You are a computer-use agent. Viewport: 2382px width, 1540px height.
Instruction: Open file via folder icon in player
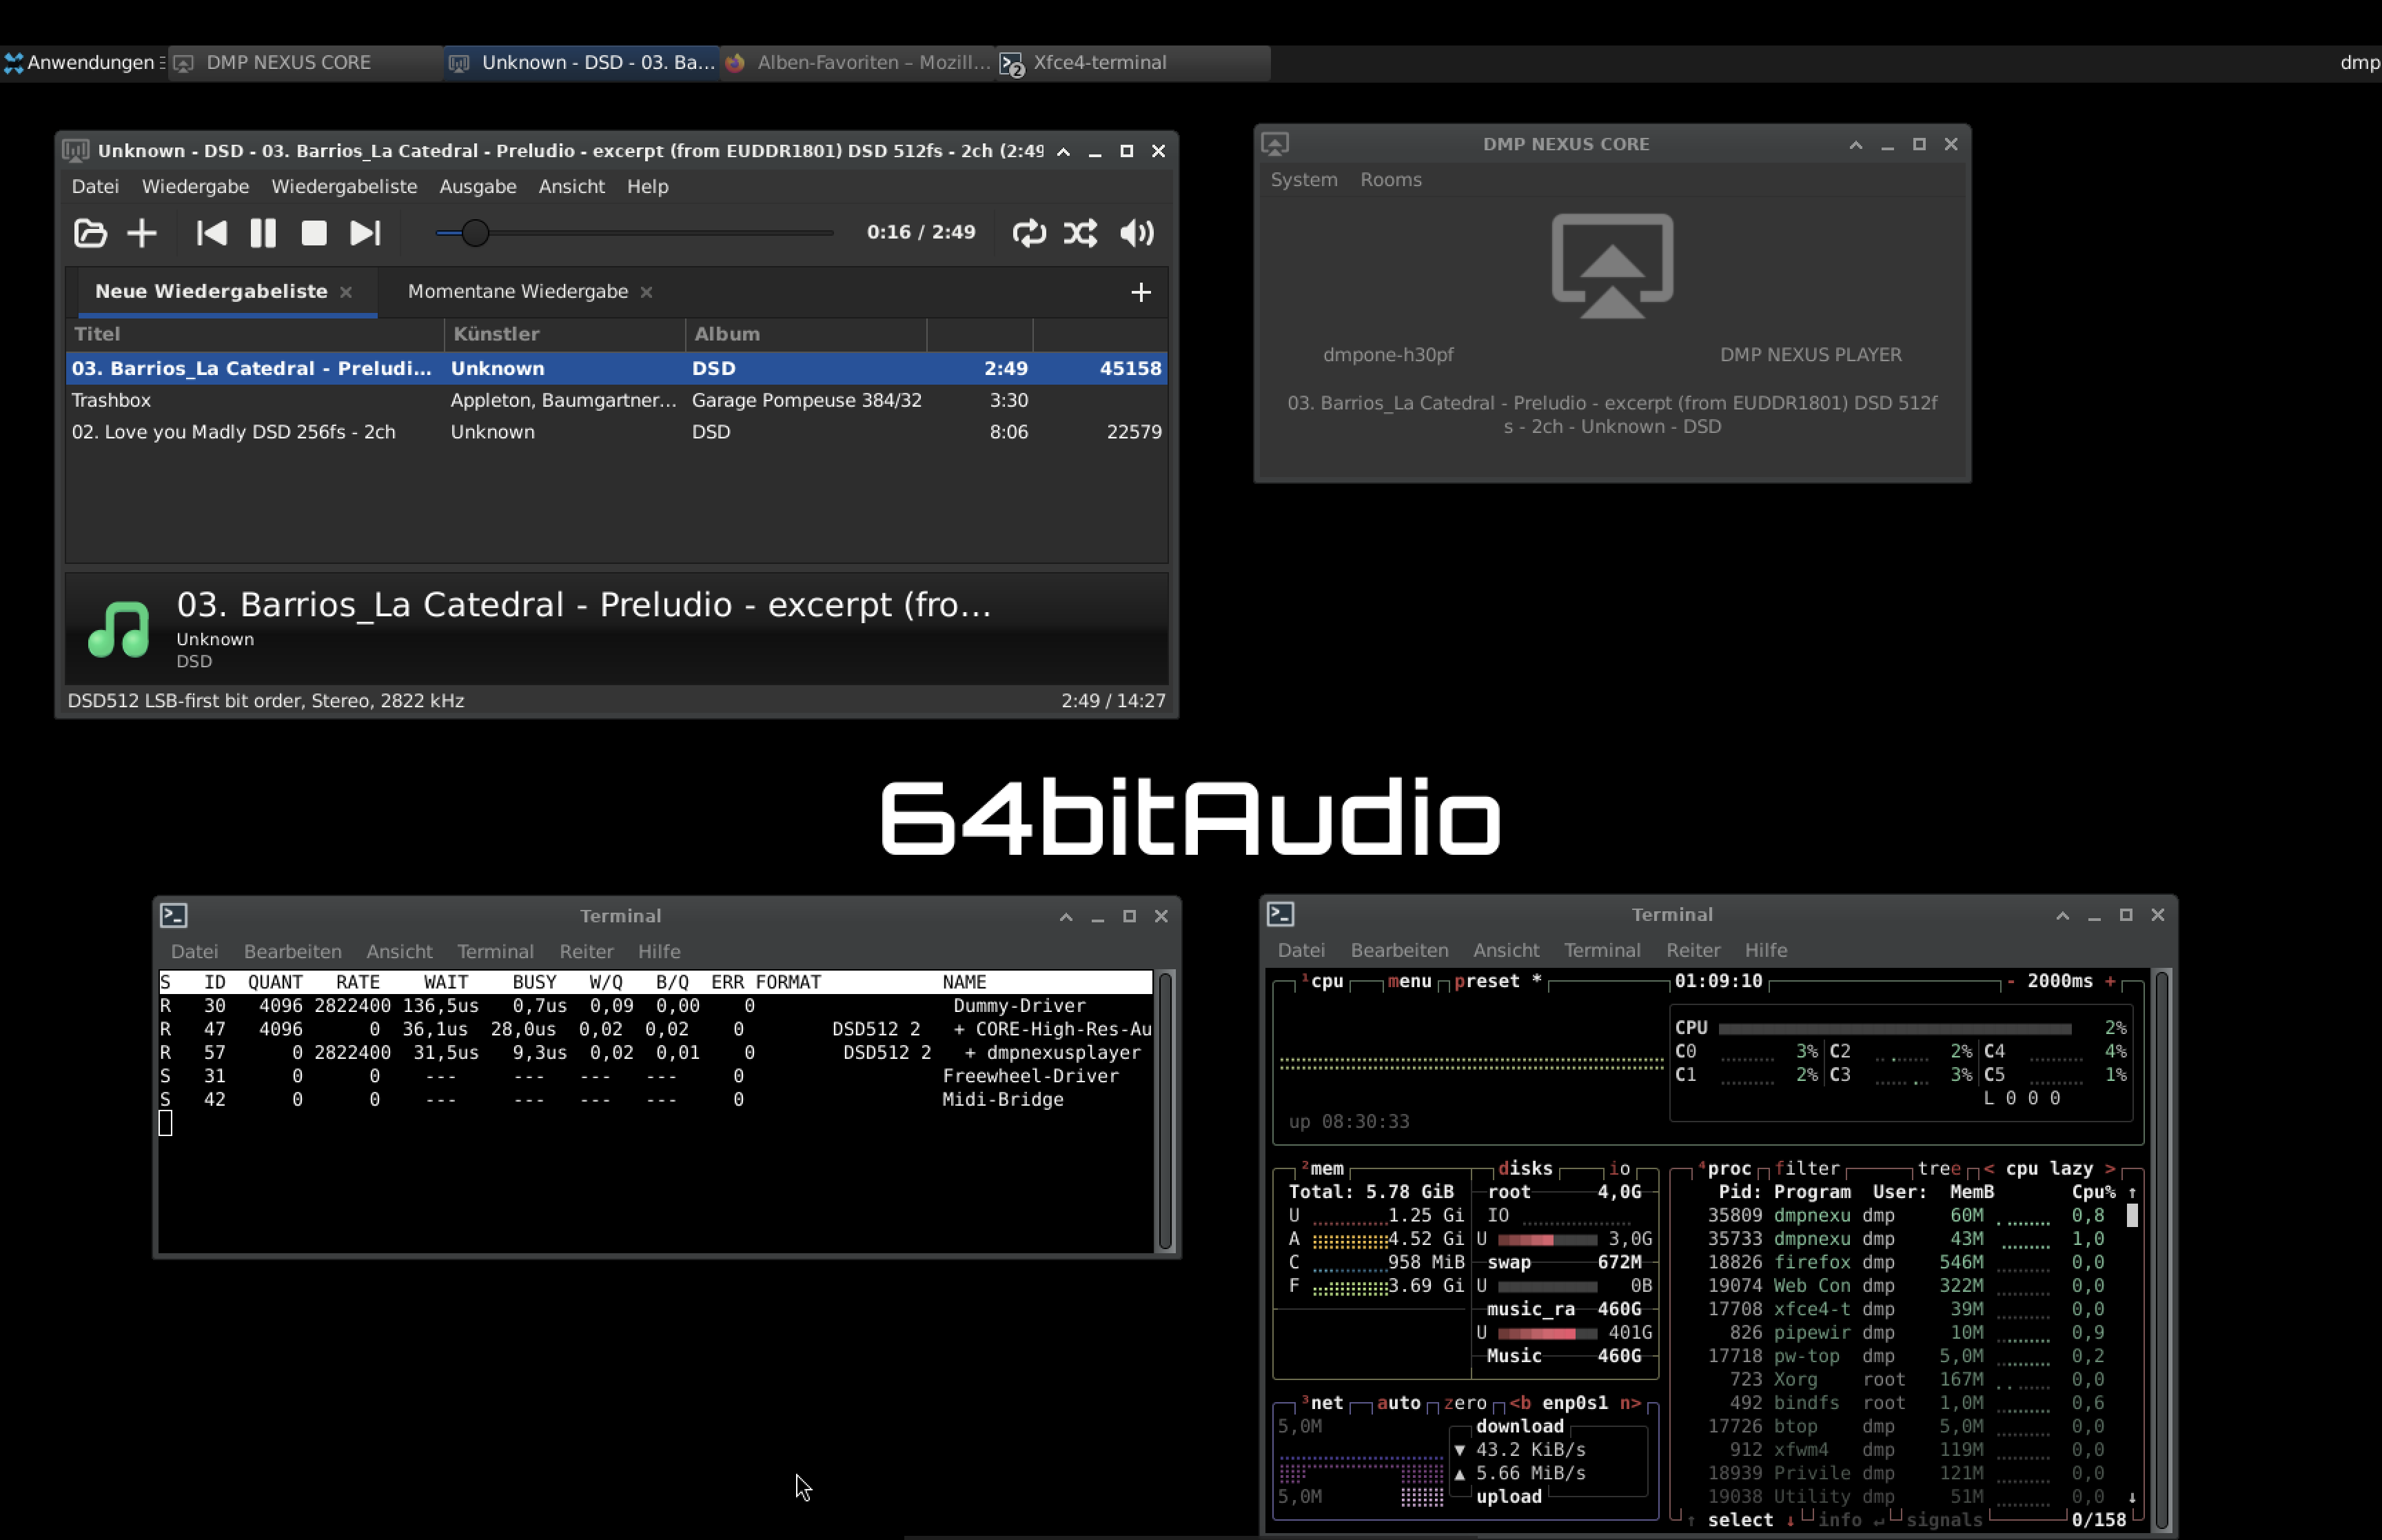tap(90, 233)
